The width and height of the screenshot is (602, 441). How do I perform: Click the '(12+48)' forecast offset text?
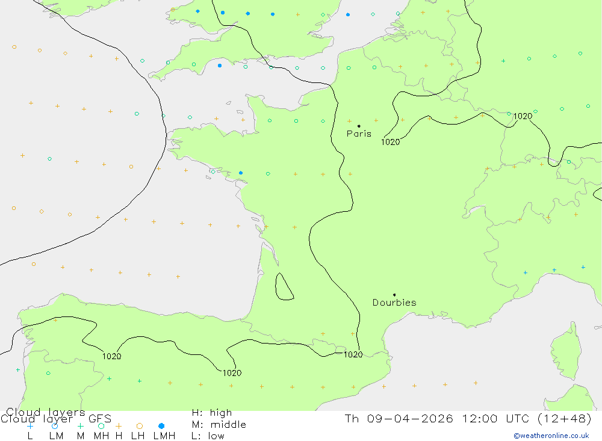[x=565, y=418]
